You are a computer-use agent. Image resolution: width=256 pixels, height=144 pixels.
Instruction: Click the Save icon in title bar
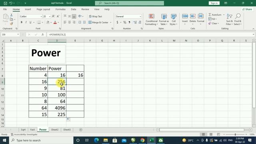(x=5, y=3)
